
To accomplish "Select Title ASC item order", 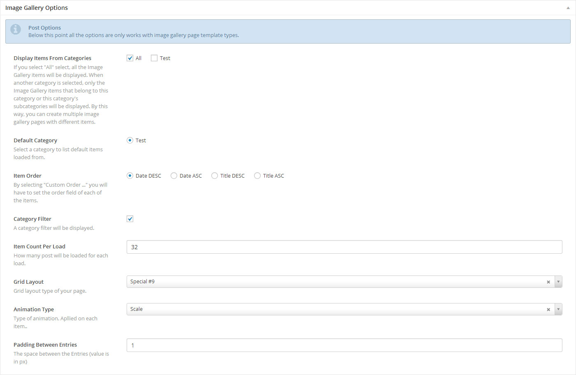I will (257, 176).
